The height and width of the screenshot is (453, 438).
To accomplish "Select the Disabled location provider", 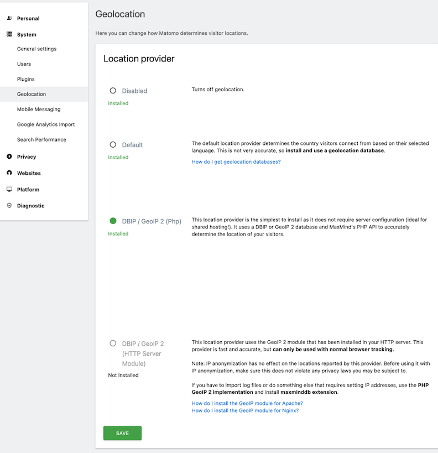I will pos(112,90).
